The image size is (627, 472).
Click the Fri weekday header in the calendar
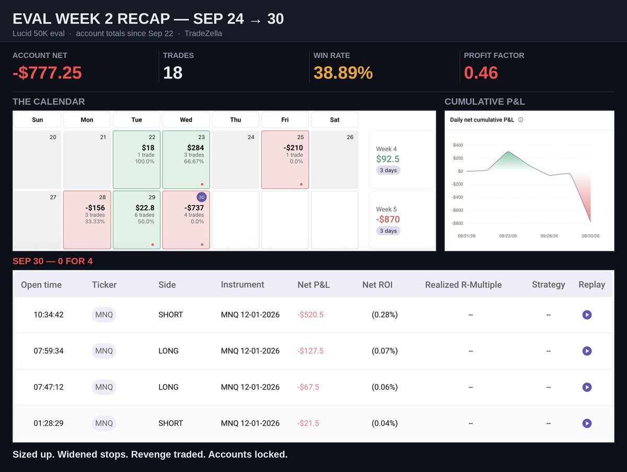pos(285,120)
